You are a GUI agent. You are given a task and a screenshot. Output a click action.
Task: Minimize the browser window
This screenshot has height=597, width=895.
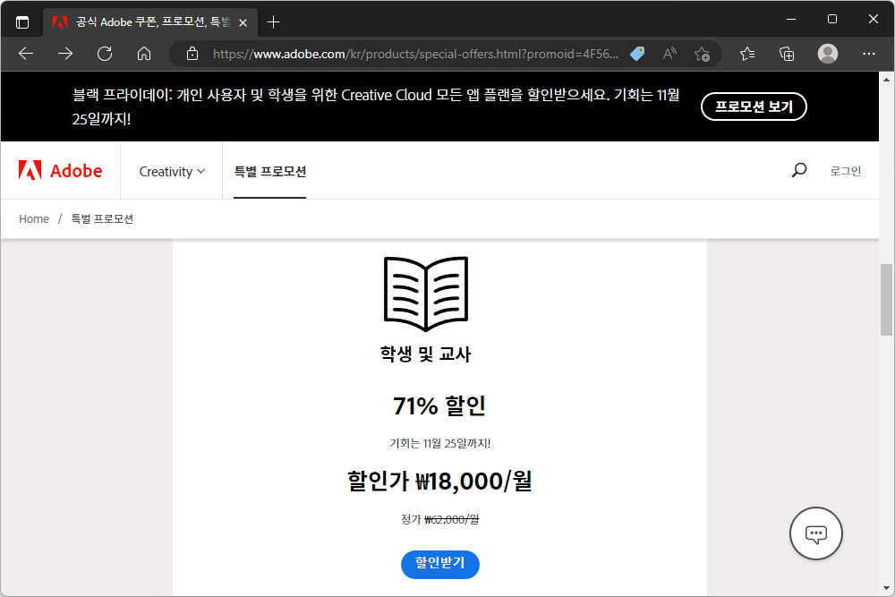[x=791, y=19]
